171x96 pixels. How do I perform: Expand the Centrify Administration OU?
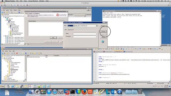8,63
